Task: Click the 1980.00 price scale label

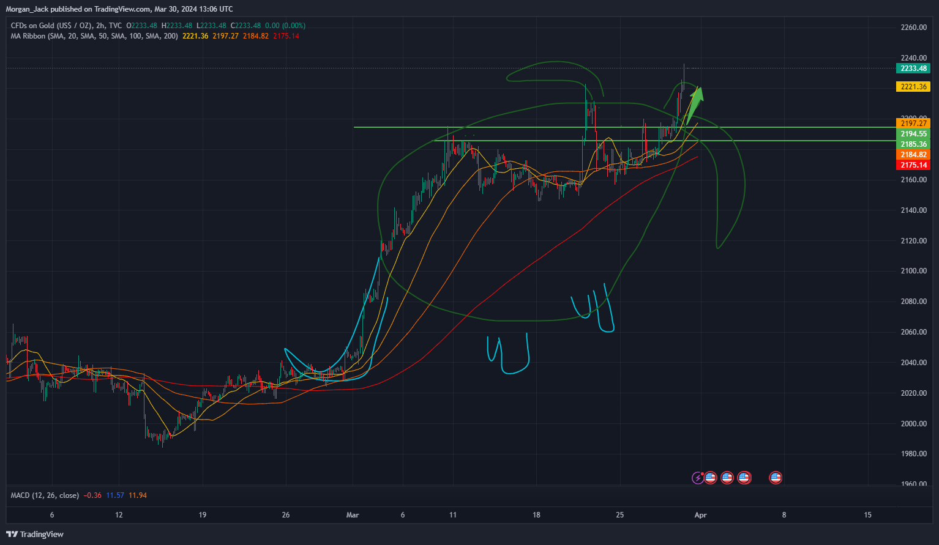Action: (x=914, y=454)
